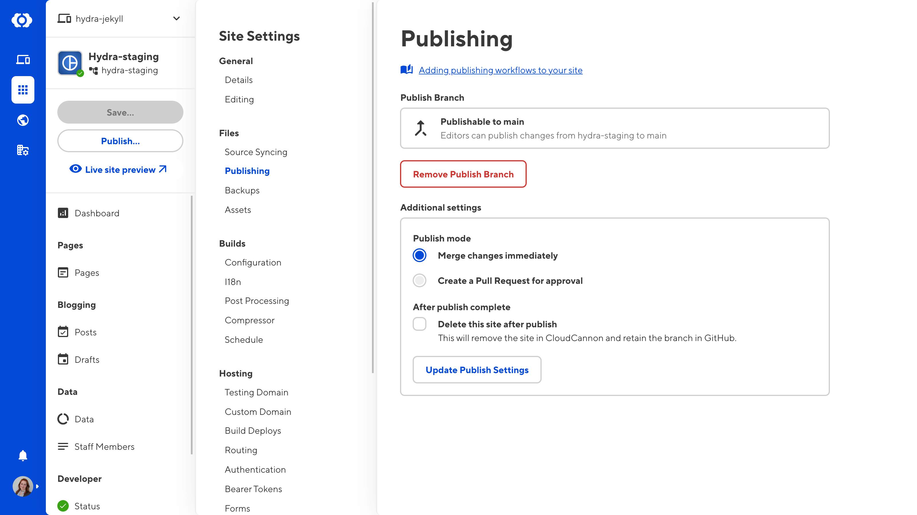The height and width of the screenshot is (515, 917).
Task: Open the Backups settings page
Action: (242, 190)
